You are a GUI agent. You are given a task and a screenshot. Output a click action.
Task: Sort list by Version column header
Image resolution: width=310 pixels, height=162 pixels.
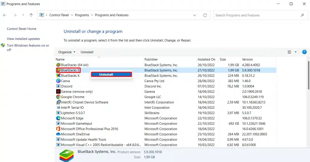click(x=259, y=59)
